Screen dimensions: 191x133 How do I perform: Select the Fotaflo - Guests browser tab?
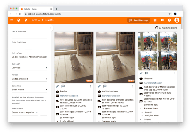tap(36, 9)
